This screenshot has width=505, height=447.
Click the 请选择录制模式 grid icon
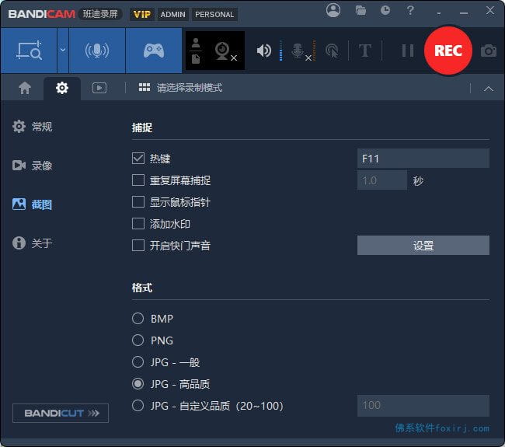[x=145, y=87]
